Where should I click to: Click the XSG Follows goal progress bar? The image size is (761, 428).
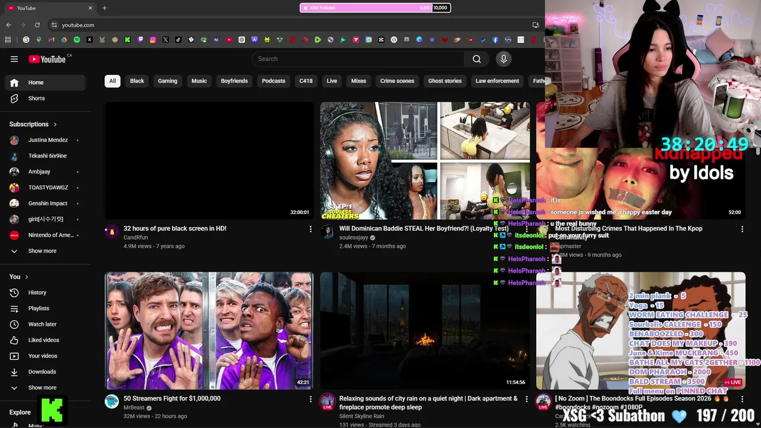click(375, 8)
